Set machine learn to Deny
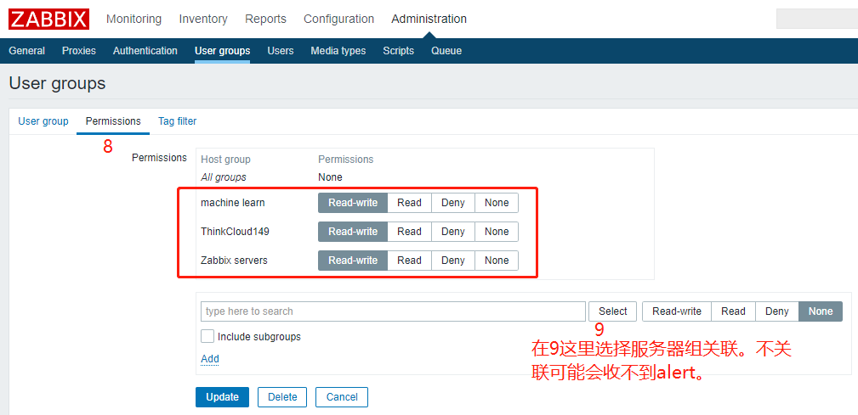 tap(453, 203)
